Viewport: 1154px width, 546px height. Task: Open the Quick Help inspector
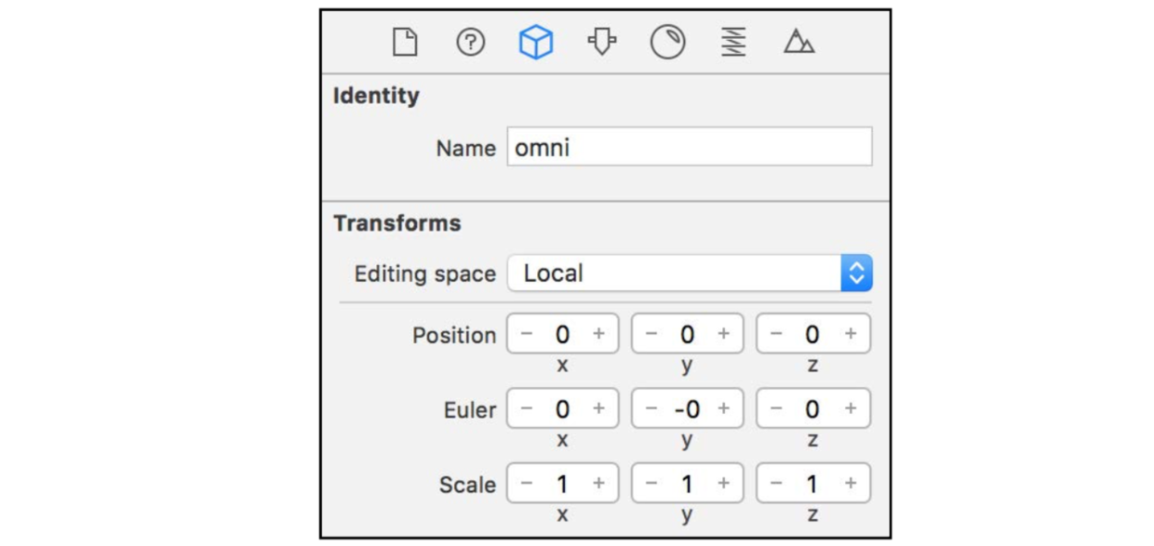471,42
